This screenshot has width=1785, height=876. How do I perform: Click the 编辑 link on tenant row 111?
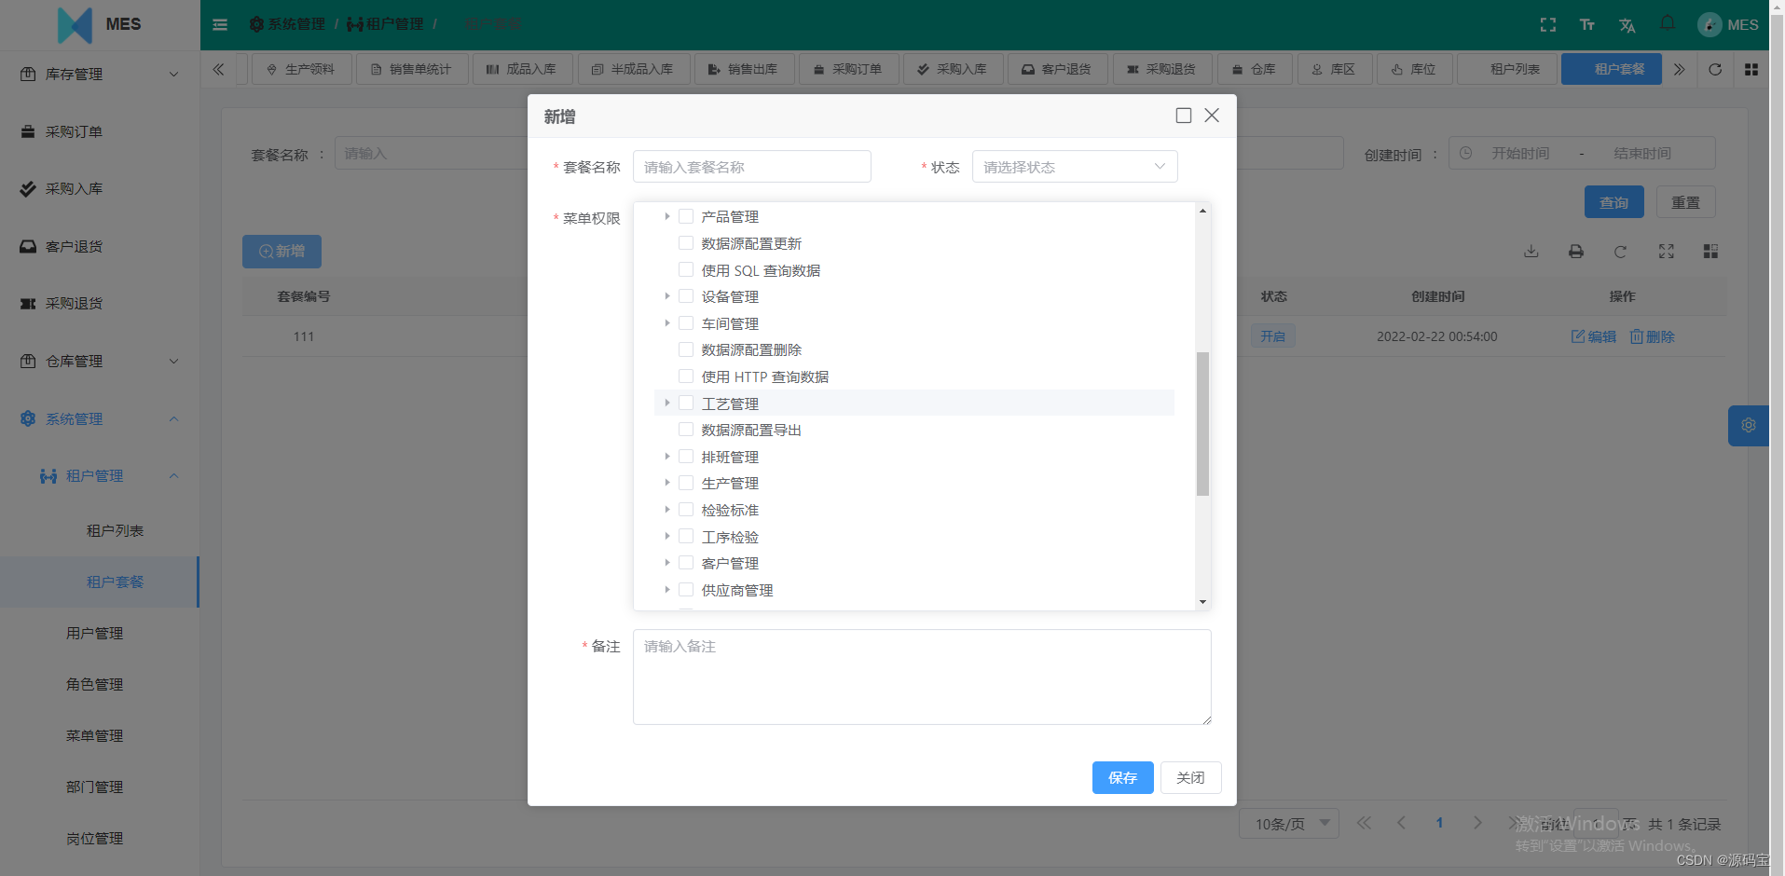pyautogui.click(x=1593, y=336)
